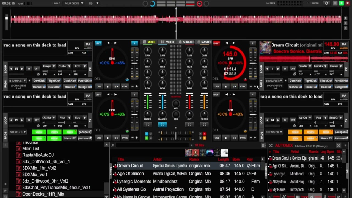The image size is (352, 198).
Task: Click the Dream Circuit album art on deck 2
Action: 265,48
